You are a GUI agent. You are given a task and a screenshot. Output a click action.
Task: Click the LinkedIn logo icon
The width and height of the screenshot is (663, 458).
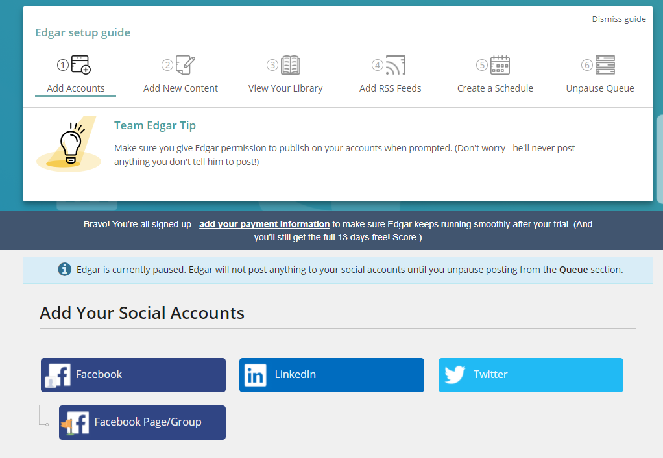(256, 375)
